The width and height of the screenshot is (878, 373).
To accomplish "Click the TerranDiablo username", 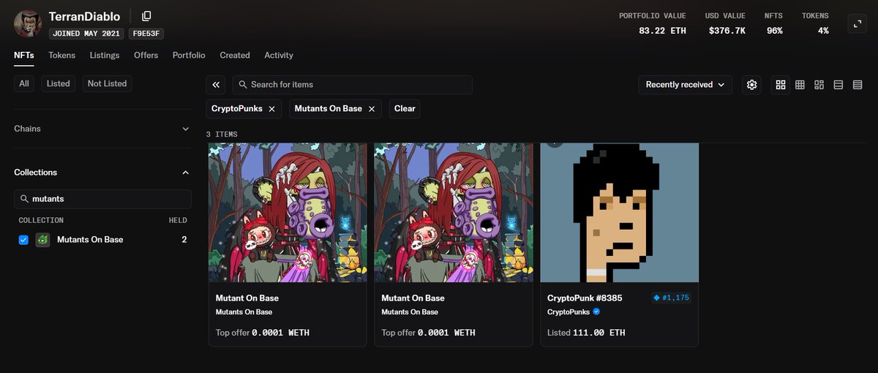I will (84, 16).
